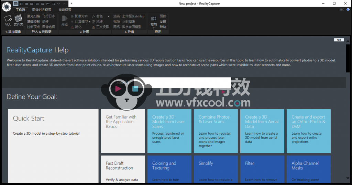Screen dimensions: 352x185
Task: Run Align Images (图像对齐)
Action: point(79,16)
